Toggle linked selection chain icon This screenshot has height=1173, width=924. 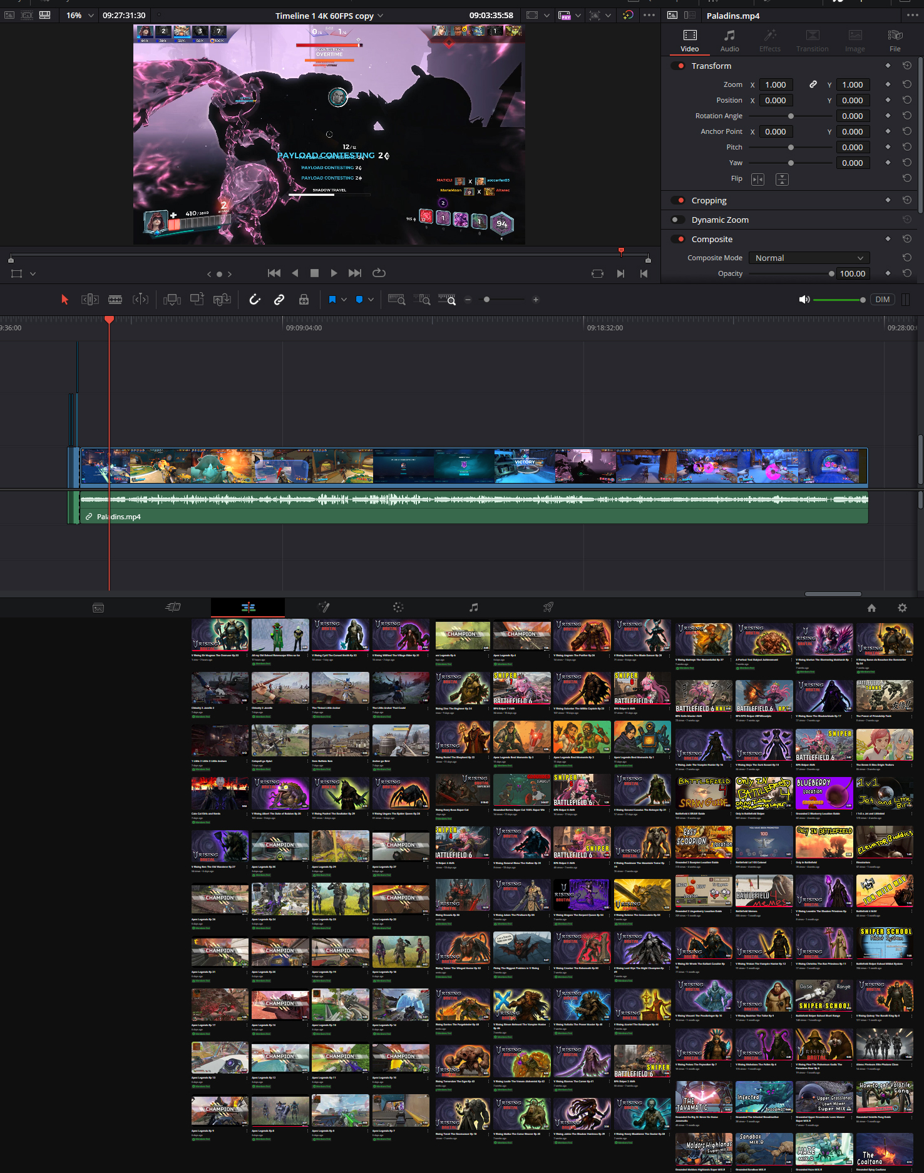pyautogui.click(x=279, y=300)
